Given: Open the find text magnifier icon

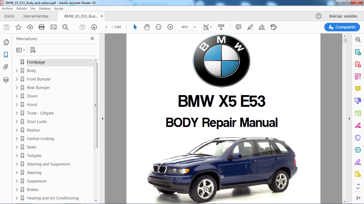Looking at the screenshot, I should click(65, 27).
